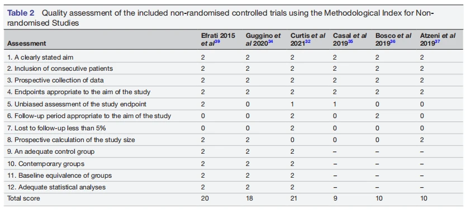Click the Total score row label

(x=23, y=198)
